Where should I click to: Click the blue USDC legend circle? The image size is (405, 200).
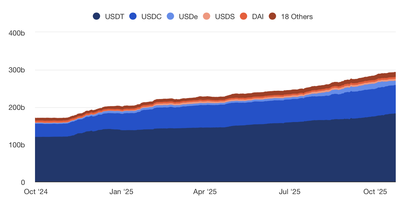coord(133,16)
